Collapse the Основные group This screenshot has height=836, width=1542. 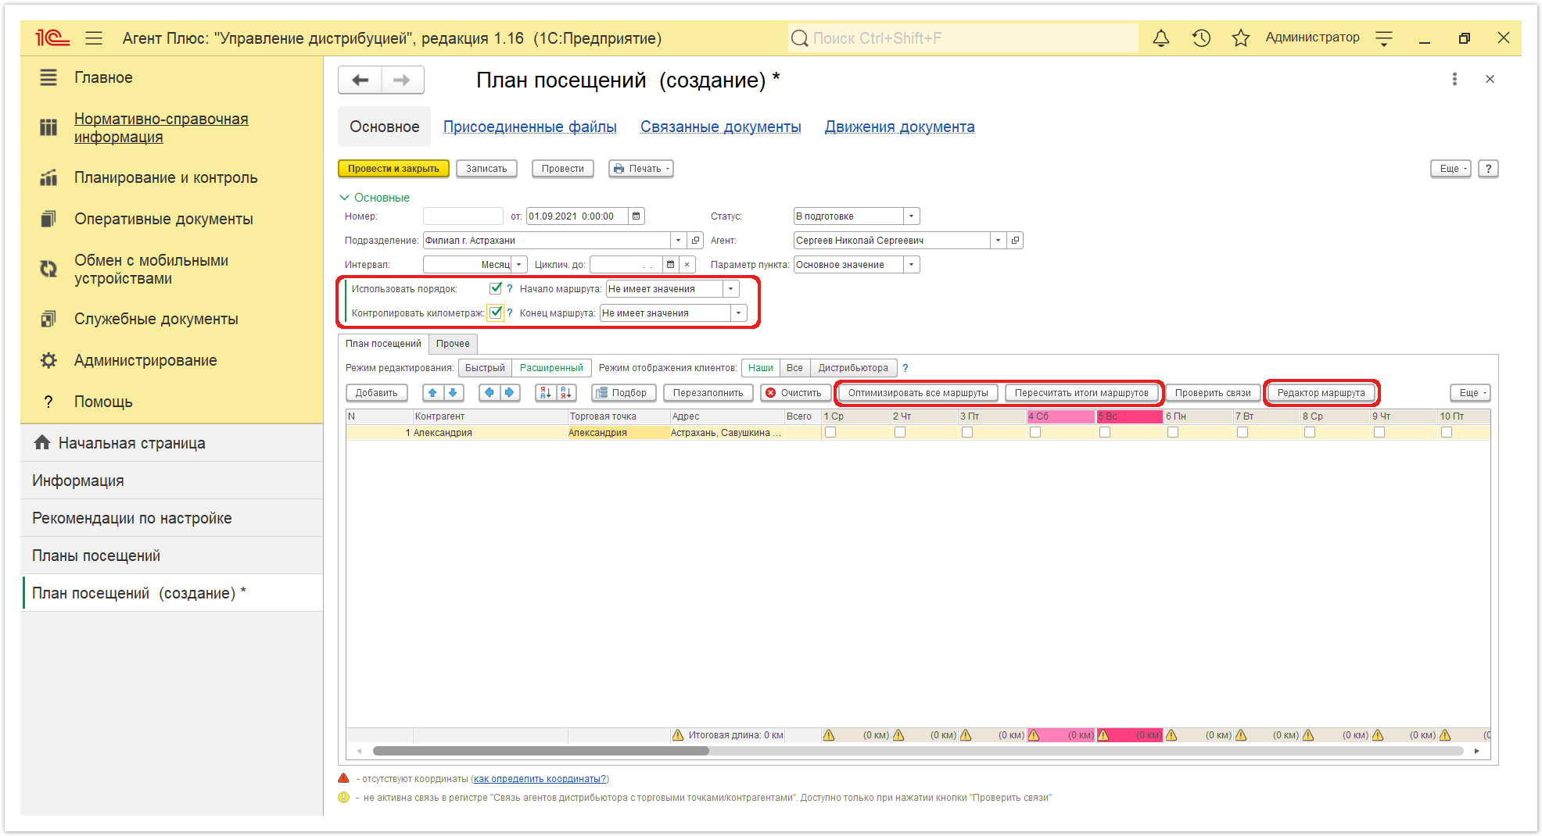click(375, 198)
